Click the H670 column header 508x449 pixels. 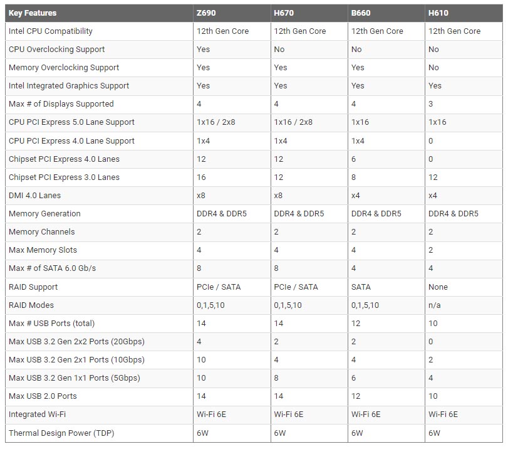click(x=284, y=13)
